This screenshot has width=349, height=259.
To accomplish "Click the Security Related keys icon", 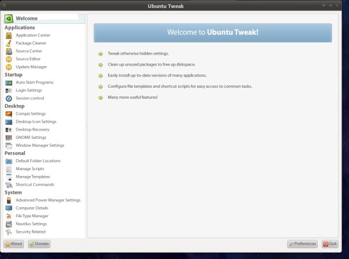I will [x=9, y=232].
